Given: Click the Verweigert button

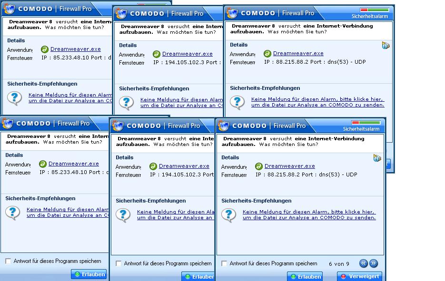Looking at the screenshot, I should pyautogui.click(x=360, y=276).
